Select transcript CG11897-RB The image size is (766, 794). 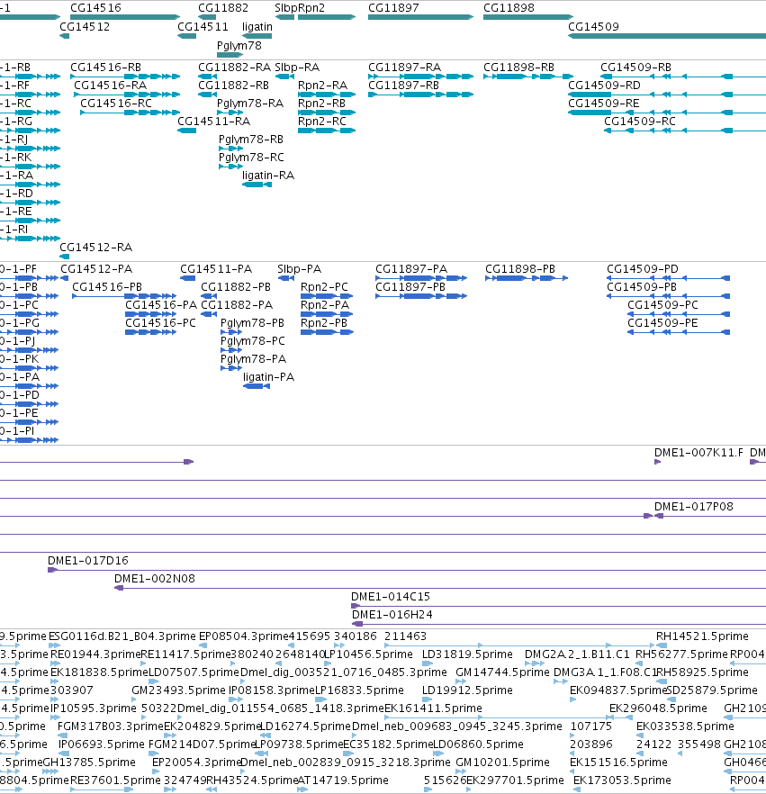pos(403,86)
